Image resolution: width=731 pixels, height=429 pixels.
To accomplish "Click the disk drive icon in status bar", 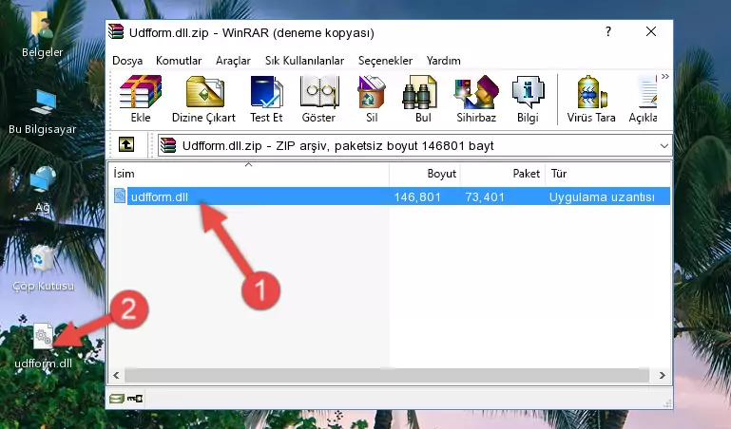I will [117, 399].
